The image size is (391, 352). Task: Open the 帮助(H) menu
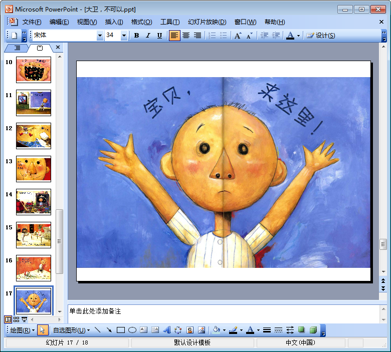[x=275, y=22]
